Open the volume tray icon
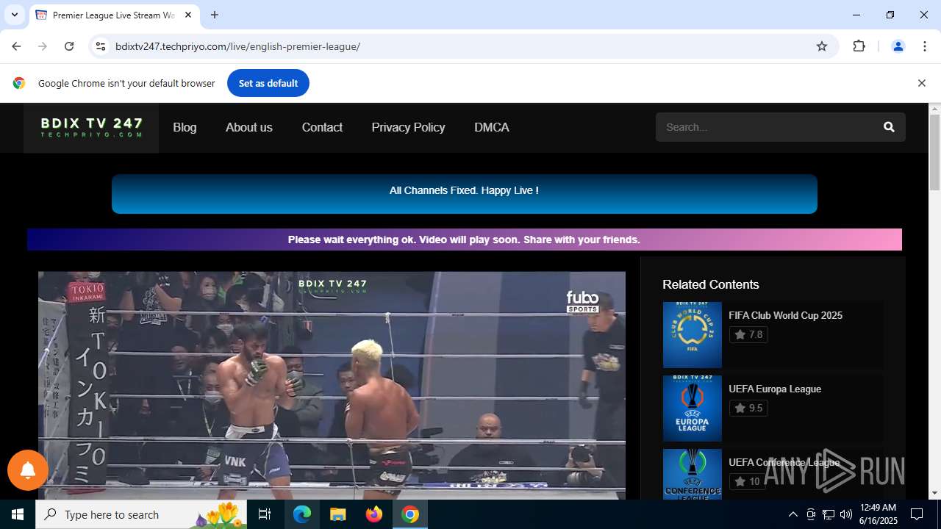Viewport: 941px width, 529px height. pyautogui.click(x=846, y=514)
